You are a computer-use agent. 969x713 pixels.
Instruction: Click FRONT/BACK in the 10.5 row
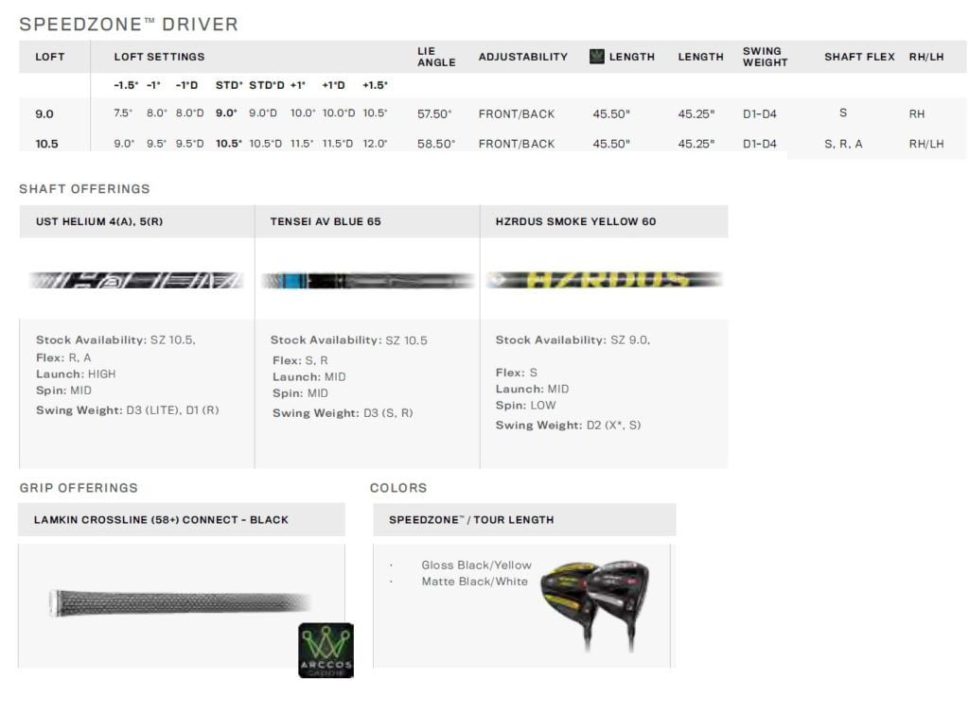click(517, 144)
